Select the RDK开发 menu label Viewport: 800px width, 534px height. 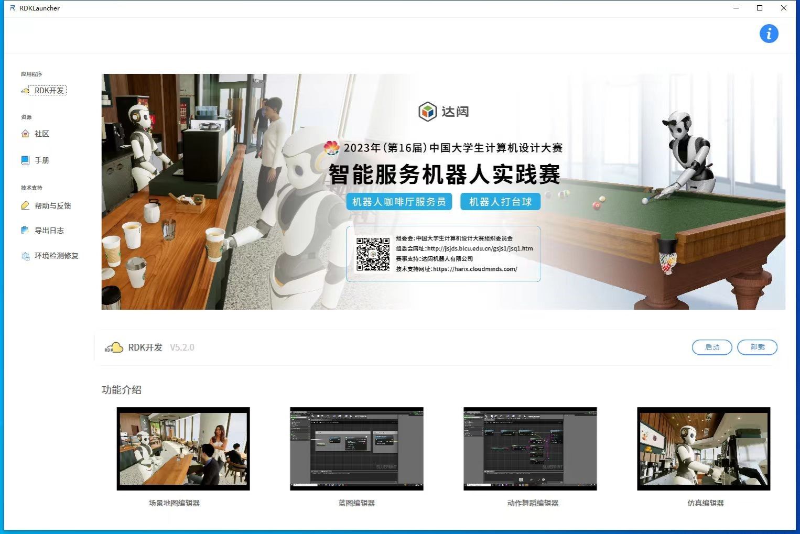(x=49, y=91)
